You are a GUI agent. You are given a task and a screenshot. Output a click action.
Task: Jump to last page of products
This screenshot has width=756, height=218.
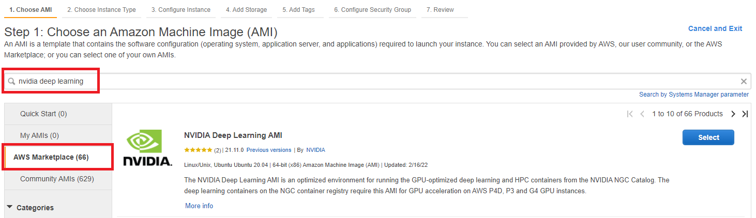click(745, 114)
